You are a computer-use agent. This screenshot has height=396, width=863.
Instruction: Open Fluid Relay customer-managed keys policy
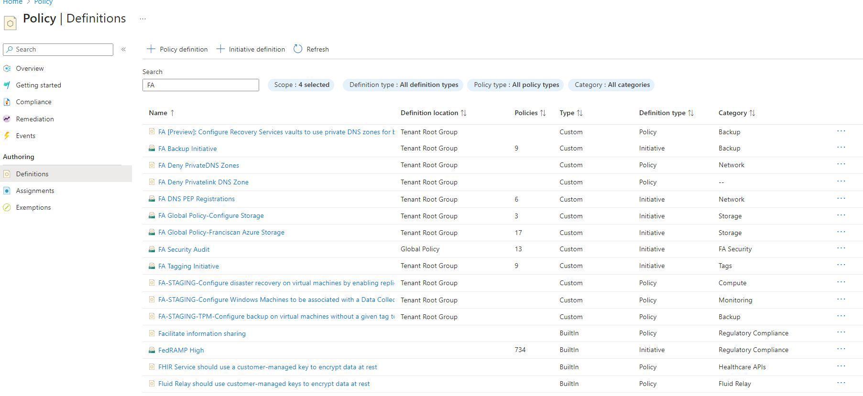[264, 384]
